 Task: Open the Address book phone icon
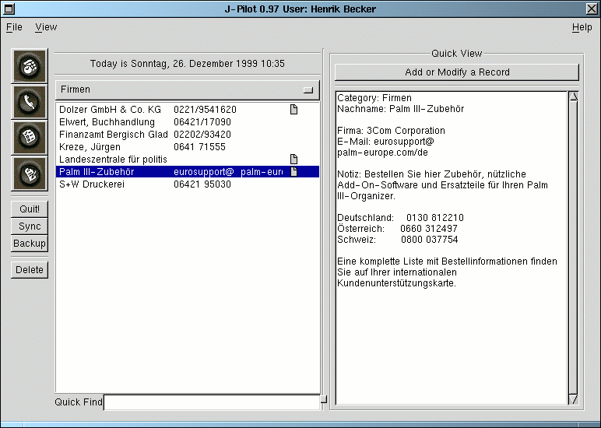30,102
